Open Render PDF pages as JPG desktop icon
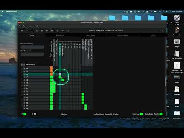 [177, 20]
